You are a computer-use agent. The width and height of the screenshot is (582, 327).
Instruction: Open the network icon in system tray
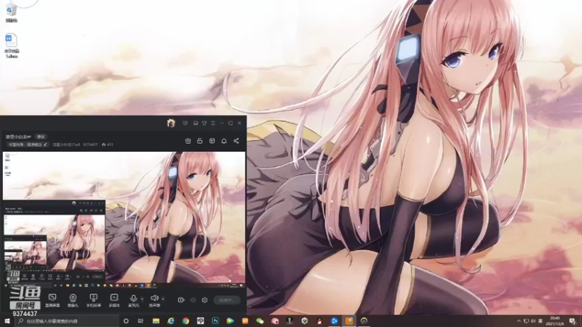click(x=526, y=321)
